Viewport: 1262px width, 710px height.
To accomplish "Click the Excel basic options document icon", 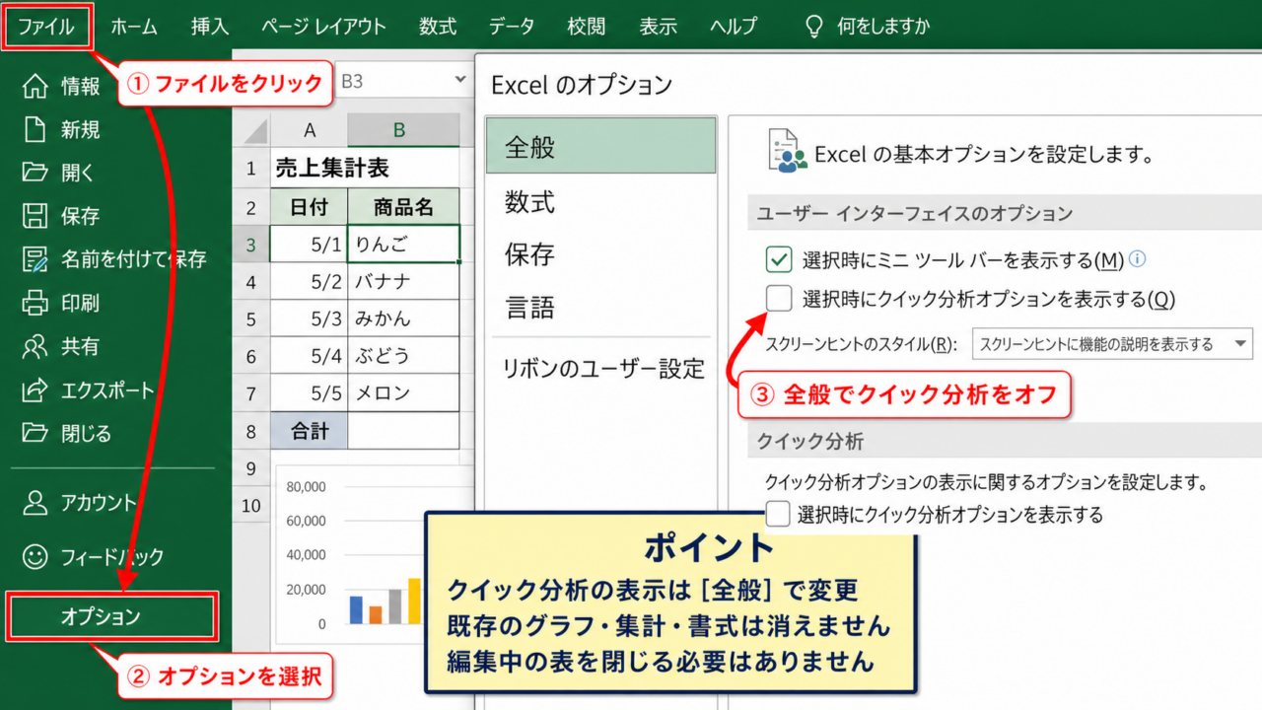I will coord(786,152).
